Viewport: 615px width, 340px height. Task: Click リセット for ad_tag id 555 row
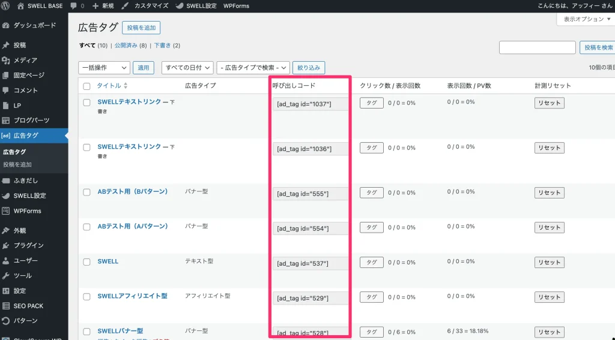pyautogui.click(x=549, y=192)
